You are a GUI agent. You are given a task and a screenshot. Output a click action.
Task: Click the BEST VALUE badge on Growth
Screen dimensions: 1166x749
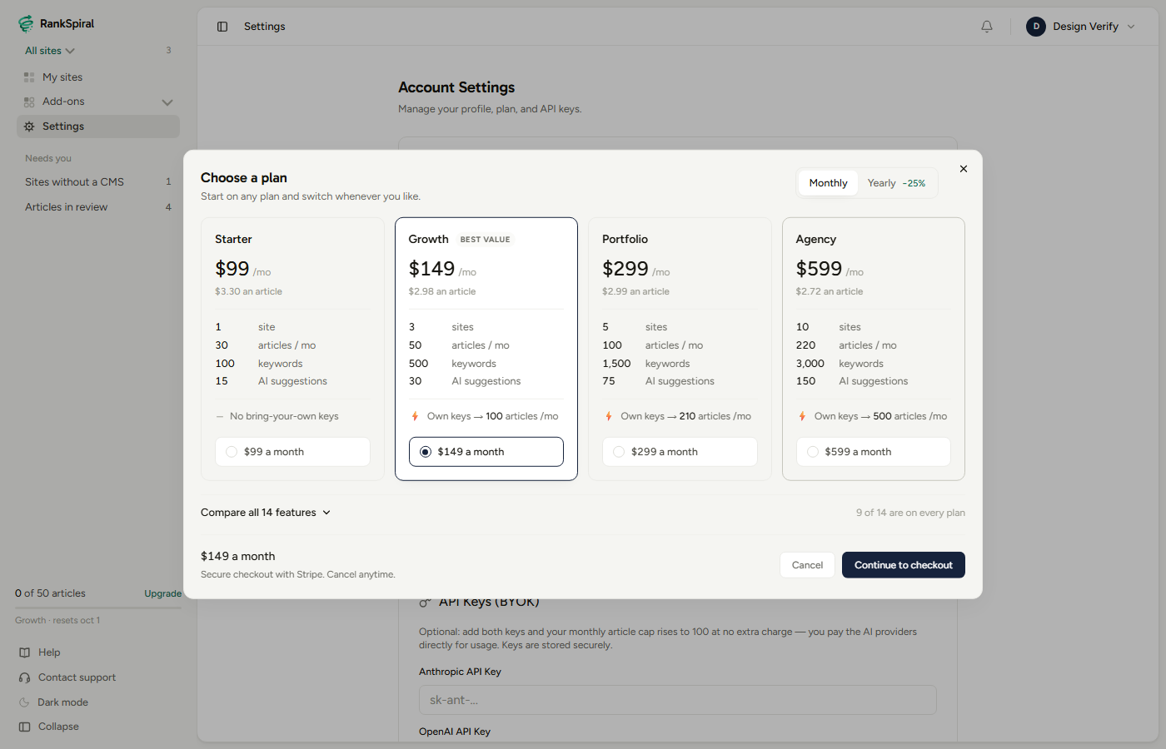click(486, 240)
